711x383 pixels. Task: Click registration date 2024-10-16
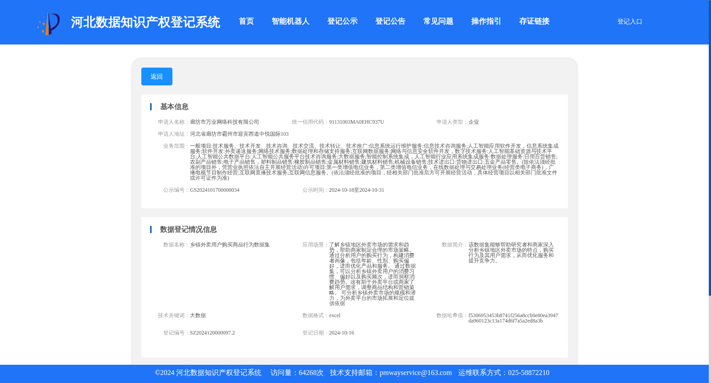(342, 333)
